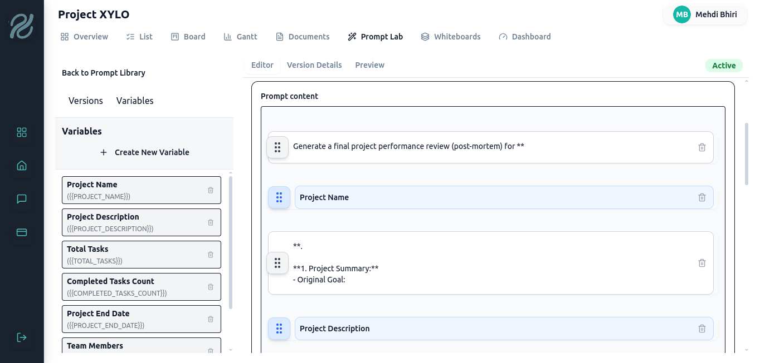Open the grid apps icon in the sidebar

(22, 132)
